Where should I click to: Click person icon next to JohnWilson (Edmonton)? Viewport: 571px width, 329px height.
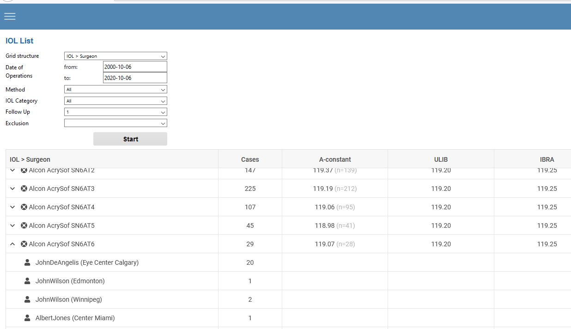coord(27,281)
